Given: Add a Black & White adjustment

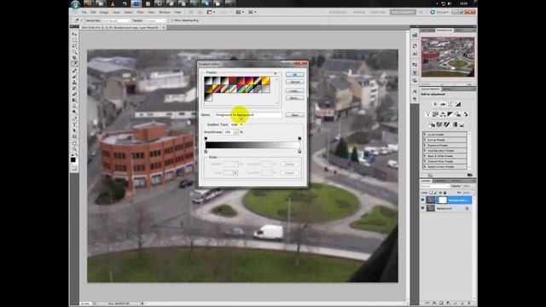Looking at the screenshot, I should coord(450,114).
